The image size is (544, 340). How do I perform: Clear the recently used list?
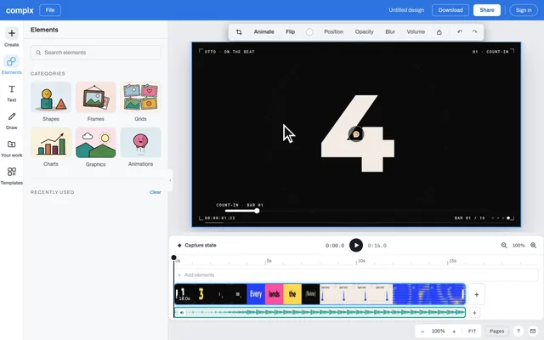click(x=155, y=192)
